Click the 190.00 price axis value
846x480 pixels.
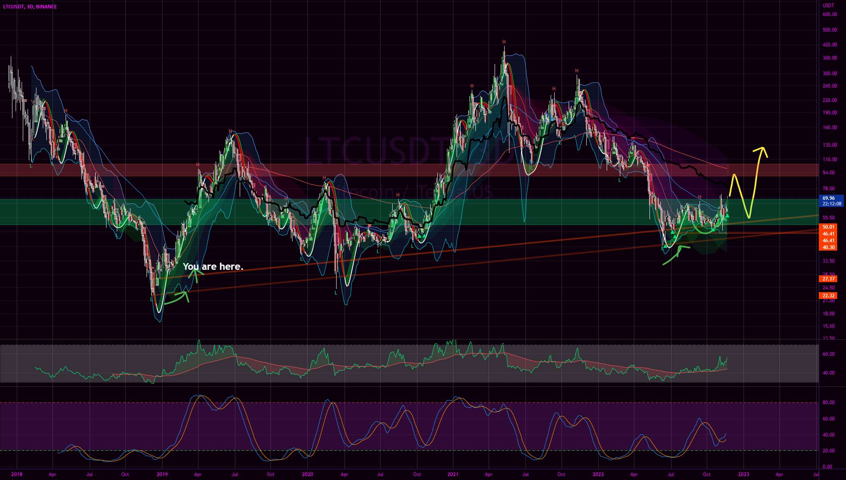pos(830,113)
